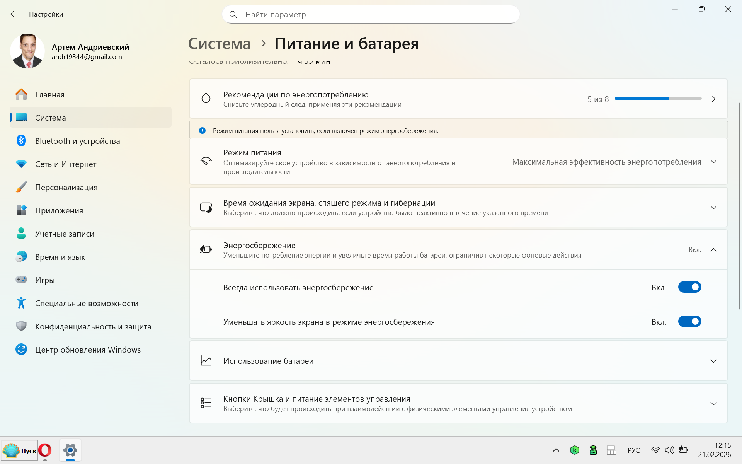Turn off Уменьшать яркость экрана toggle
The width and height of the screenshot is (742, 464).
click(689, 322)
